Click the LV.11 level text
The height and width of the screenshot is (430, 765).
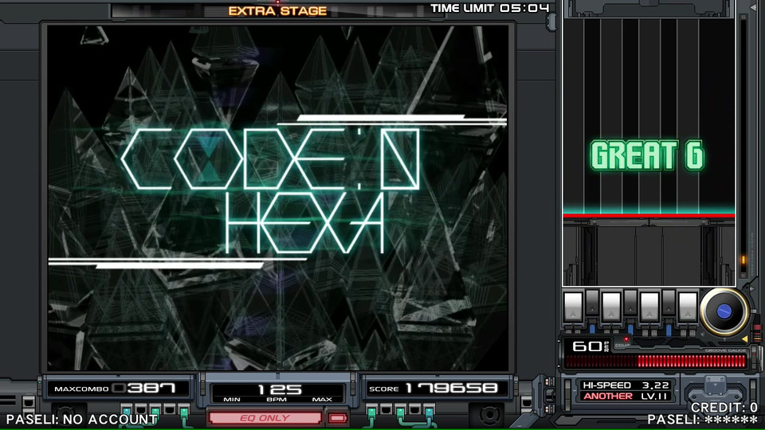653,397
